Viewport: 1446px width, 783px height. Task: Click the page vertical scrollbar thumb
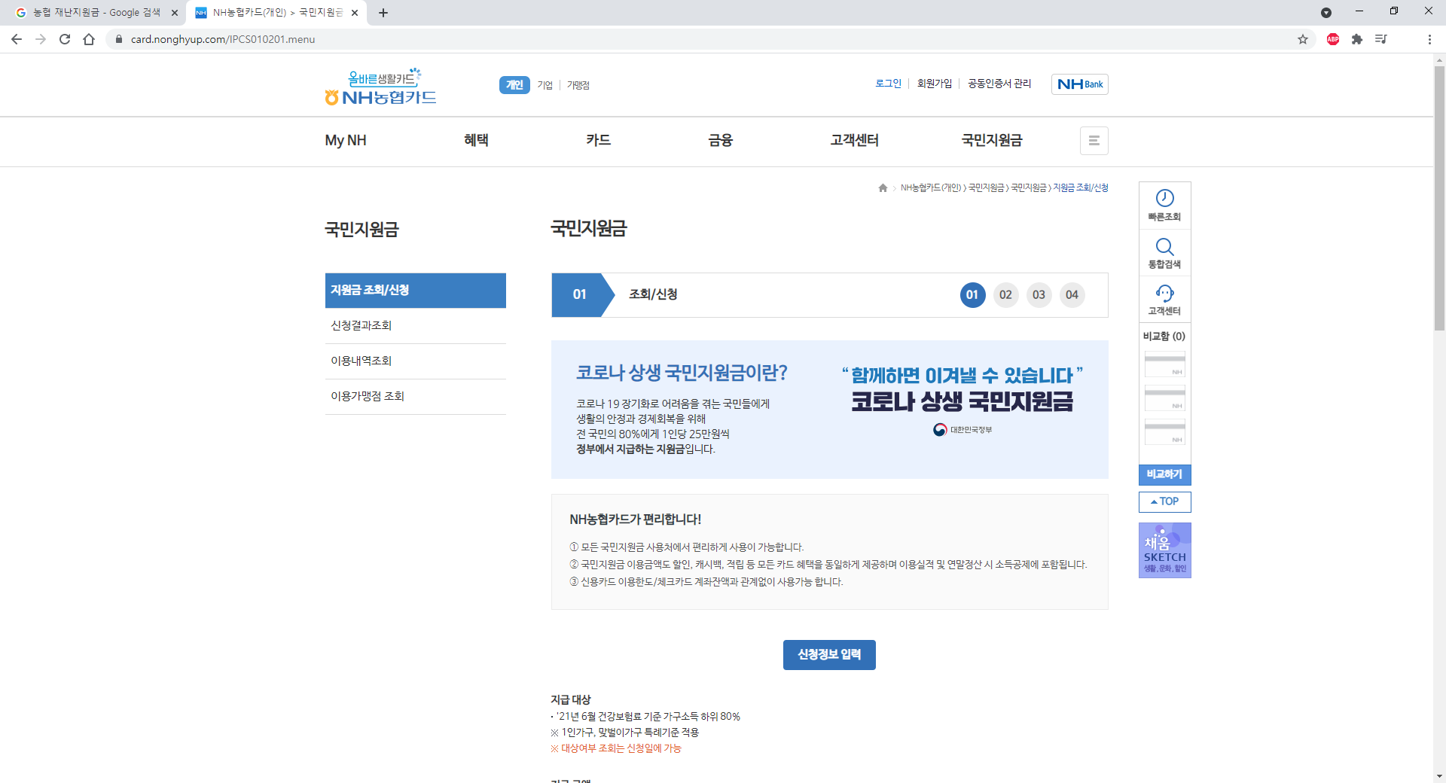pyautogui.click(x=1439, y=197)
